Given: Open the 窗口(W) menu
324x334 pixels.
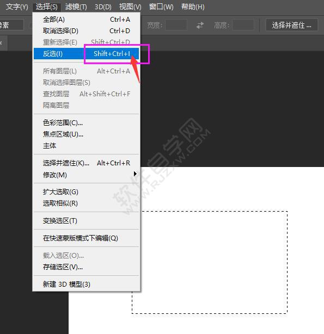Looking at the screenshot, I should pos(161,7).
